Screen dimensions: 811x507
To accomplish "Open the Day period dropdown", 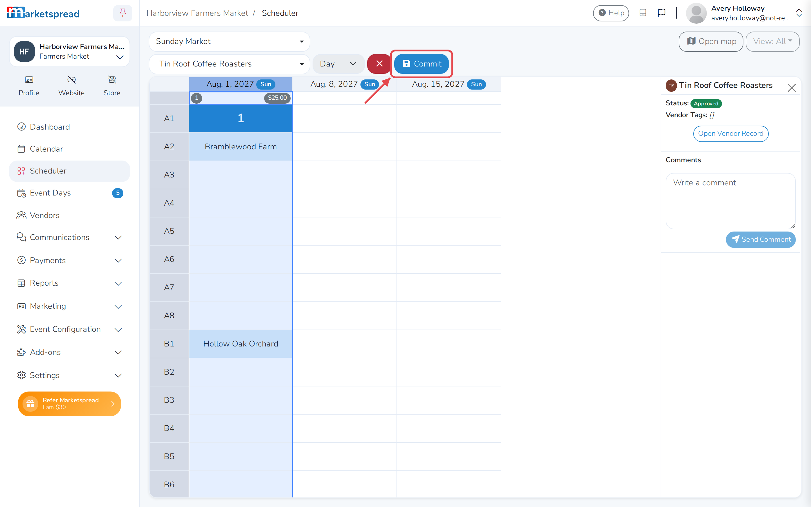I will 338,64.
